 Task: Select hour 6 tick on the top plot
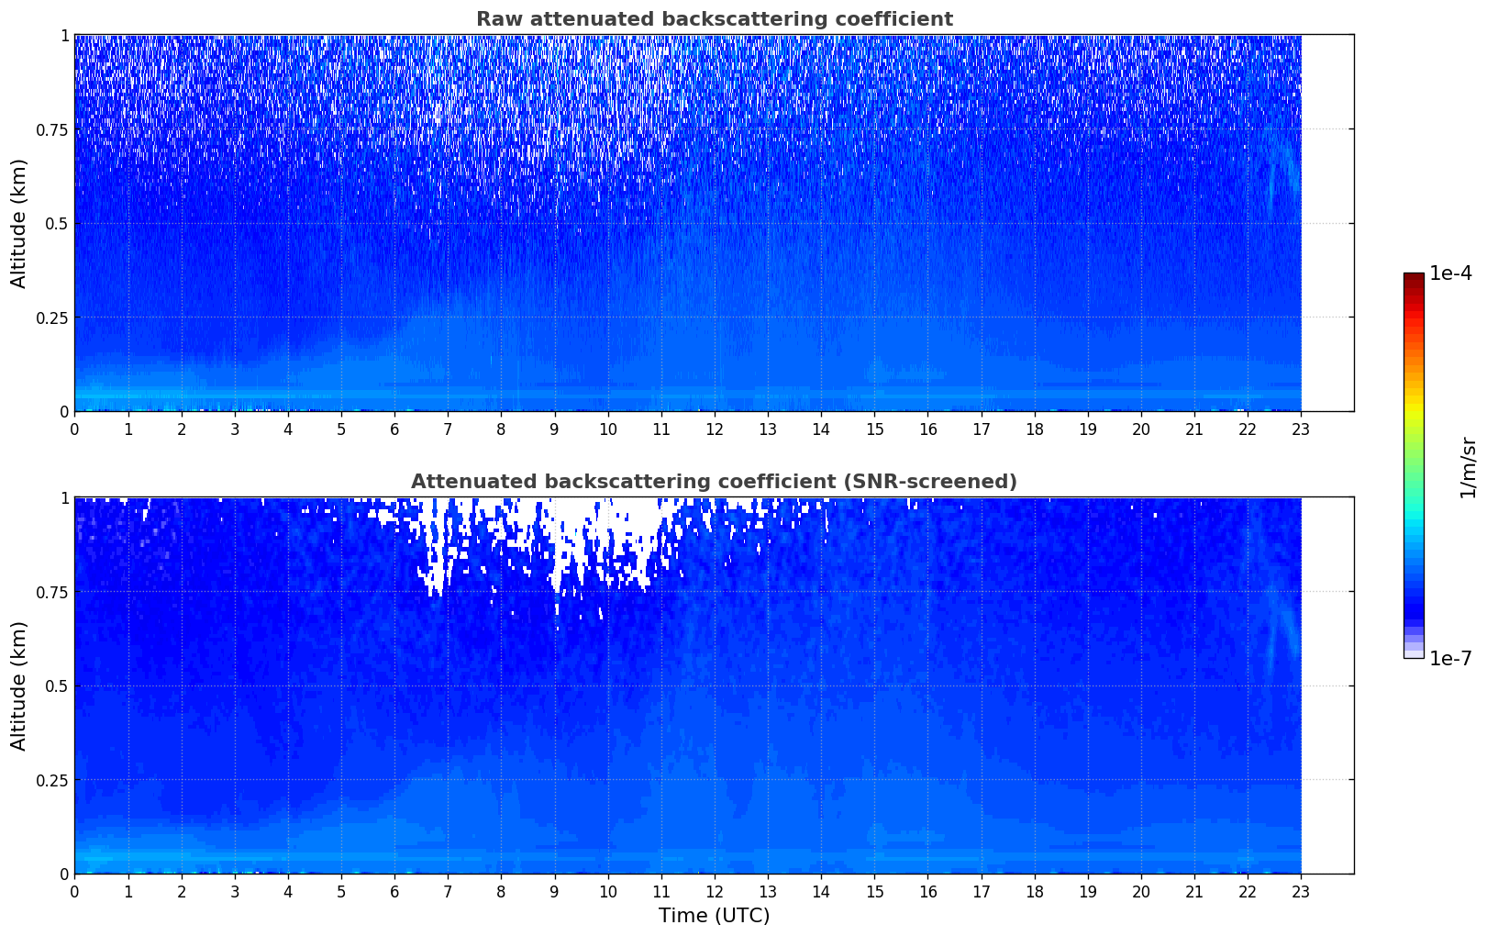click(x=394, y=429)
